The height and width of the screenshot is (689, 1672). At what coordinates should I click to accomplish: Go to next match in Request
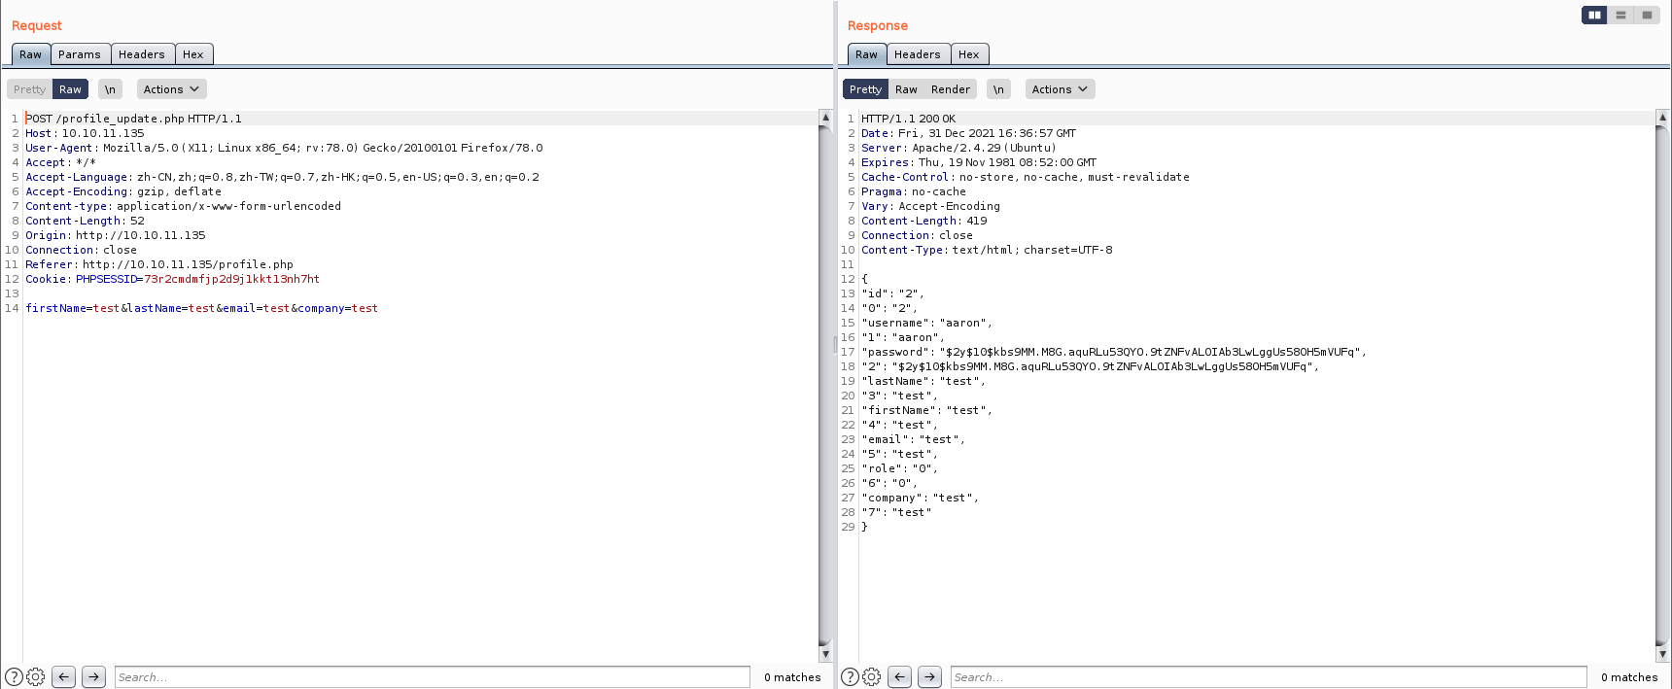coord(93,677)
